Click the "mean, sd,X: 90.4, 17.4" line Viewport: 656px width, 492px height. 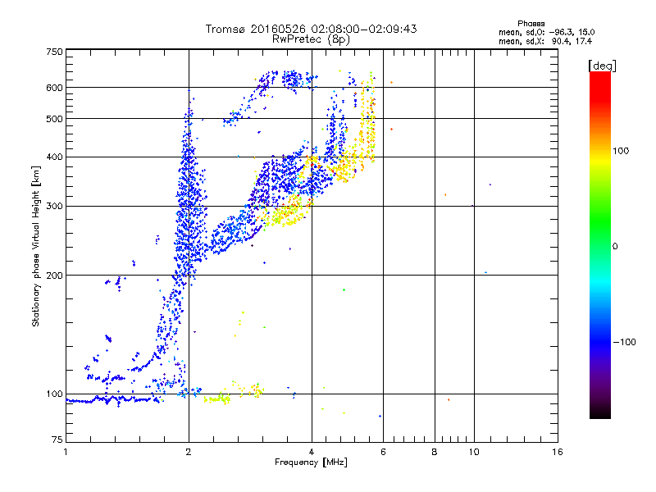pos(545,41)
